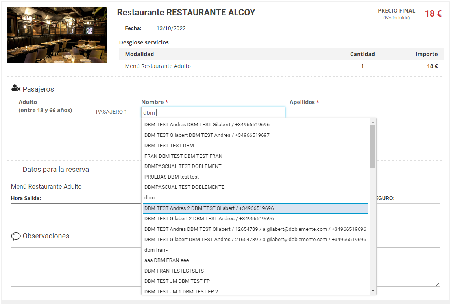Click the Pasajeros person icon

[16, 88]
